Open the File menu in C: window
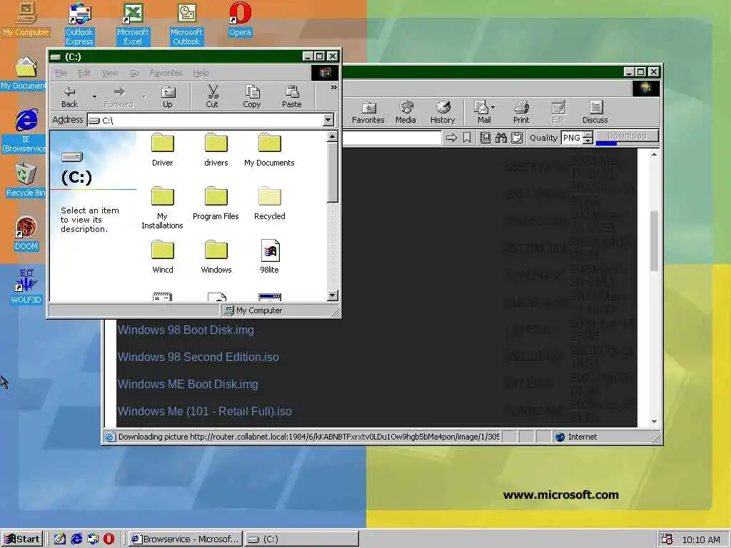731x548 pixels. (61, 73)
